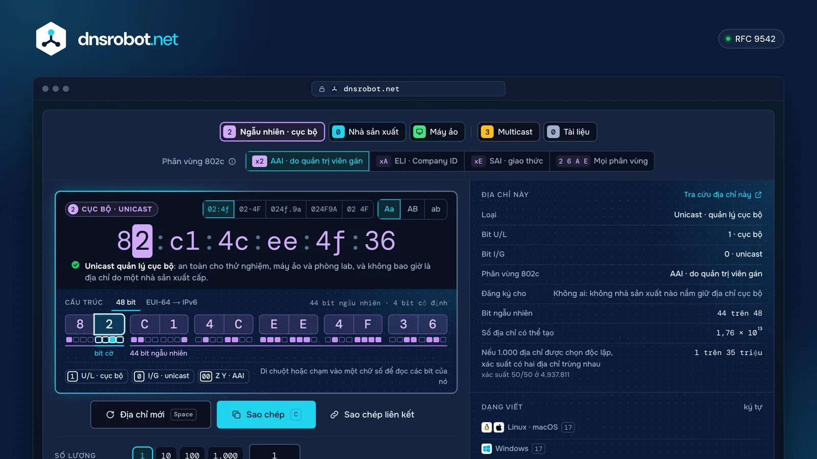The height and width of the screenshot is (459, 817).
Task: Switch to the Nhà sản xuất tab
Action: (367, 132)
